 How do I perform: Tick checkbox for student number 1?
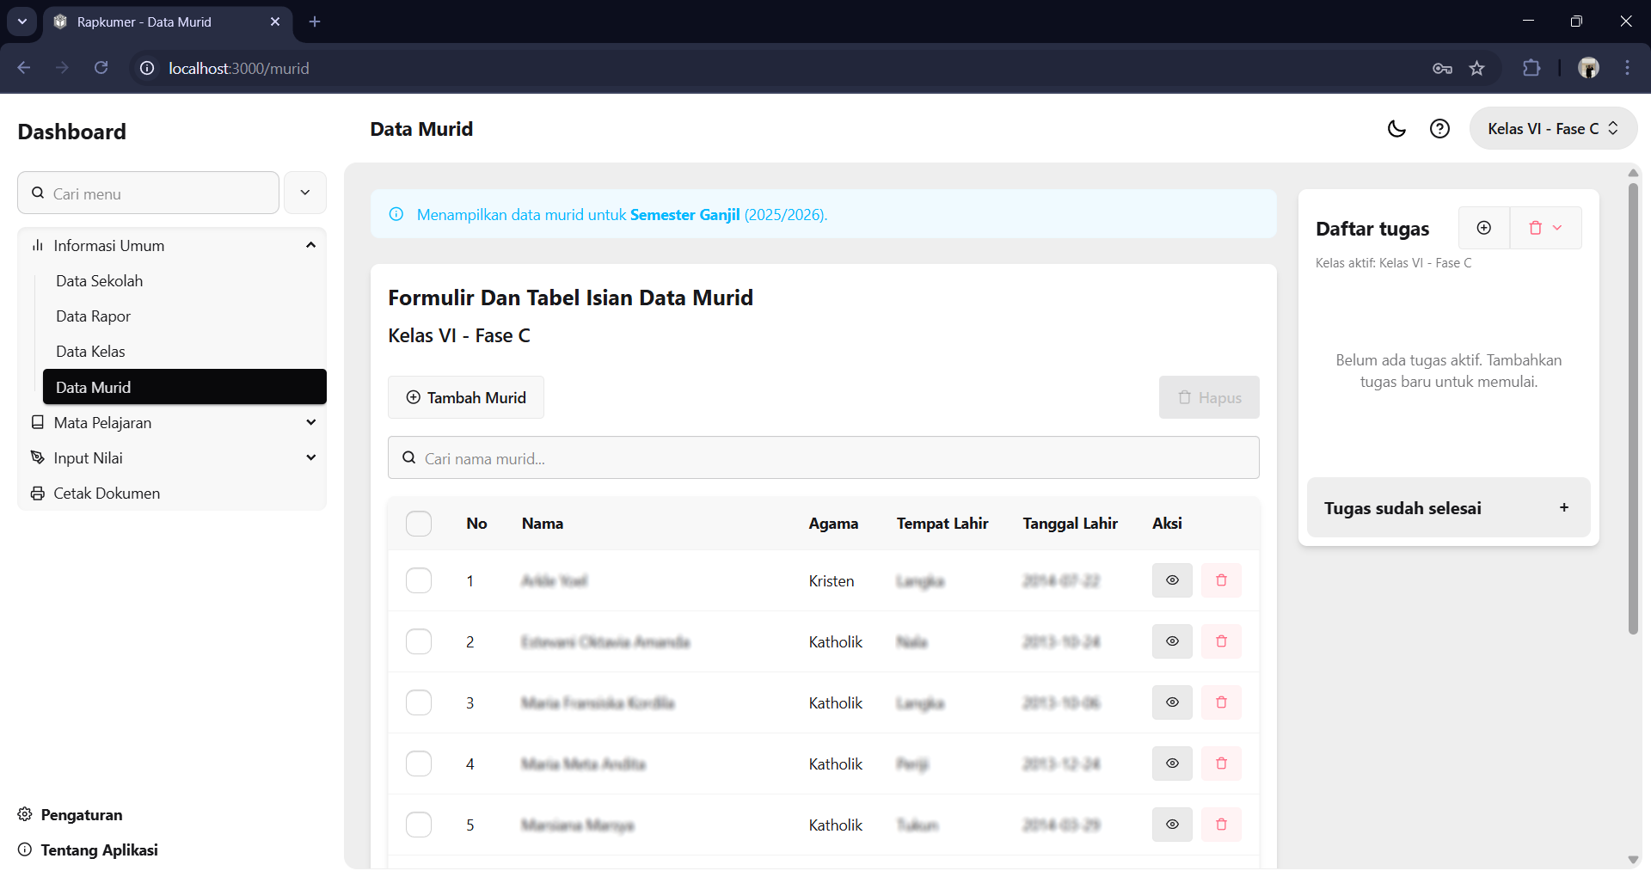419,580
